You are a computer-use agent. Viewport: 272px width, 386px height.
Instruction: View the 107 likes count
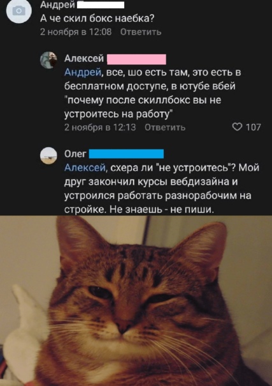(x=254, y=127)
